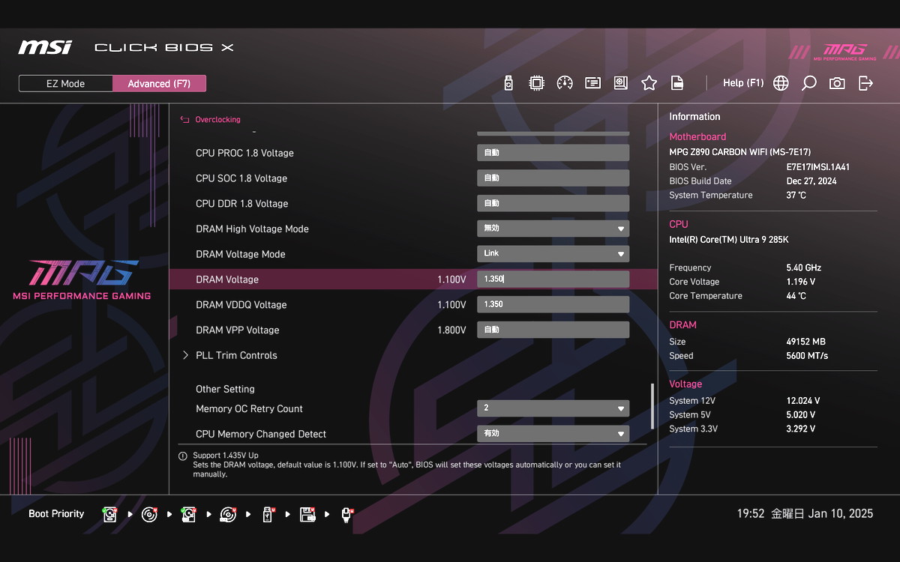
Task: Open the motherboard explorer icon
Action: coord(620,83)
